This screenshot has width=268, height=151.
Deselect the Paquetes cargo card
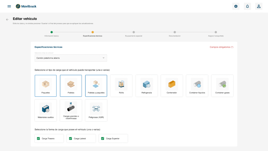tap(46, 86)
